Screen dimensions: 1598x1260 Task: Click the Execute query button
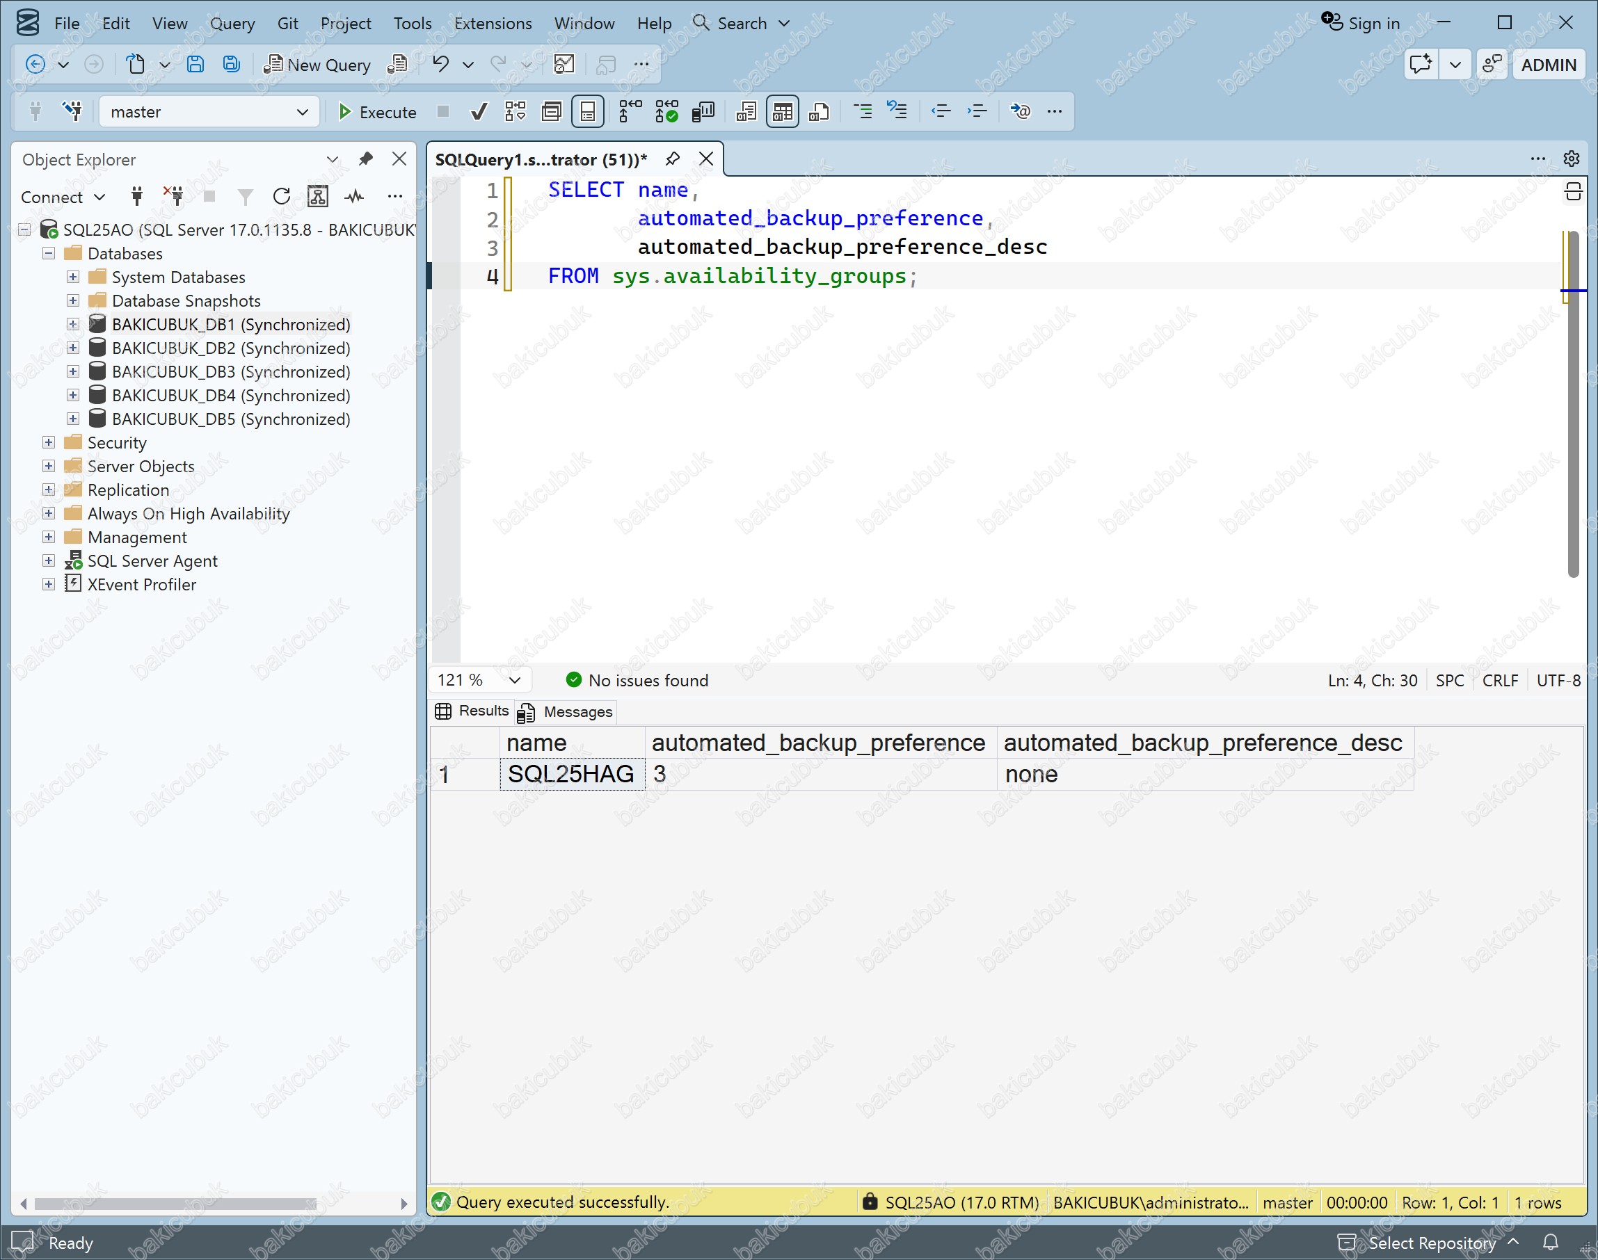coord(376,112)
